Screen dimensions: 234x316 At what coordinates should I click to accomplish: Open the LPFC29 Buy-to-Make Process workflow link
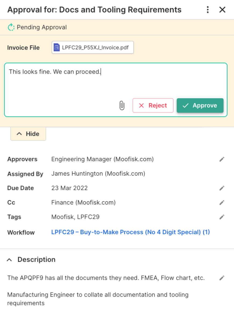click(130, 232)
